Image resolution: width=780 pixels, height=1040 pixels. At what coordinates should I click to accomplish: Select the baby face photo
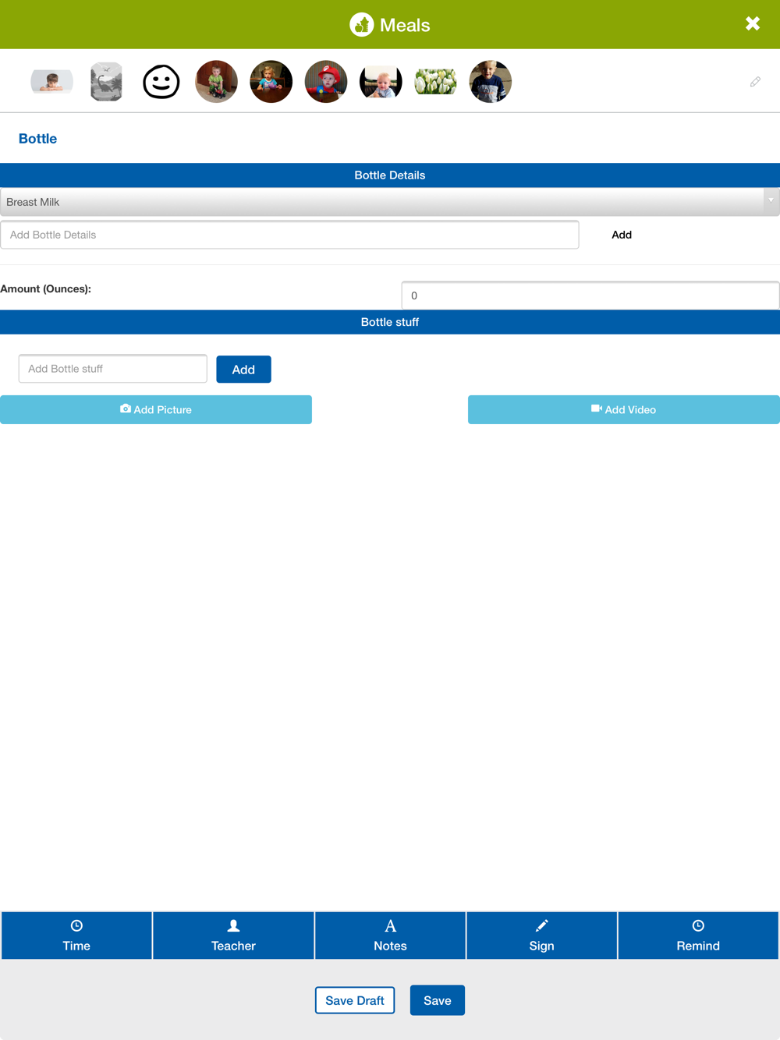[x=381, y=82]
